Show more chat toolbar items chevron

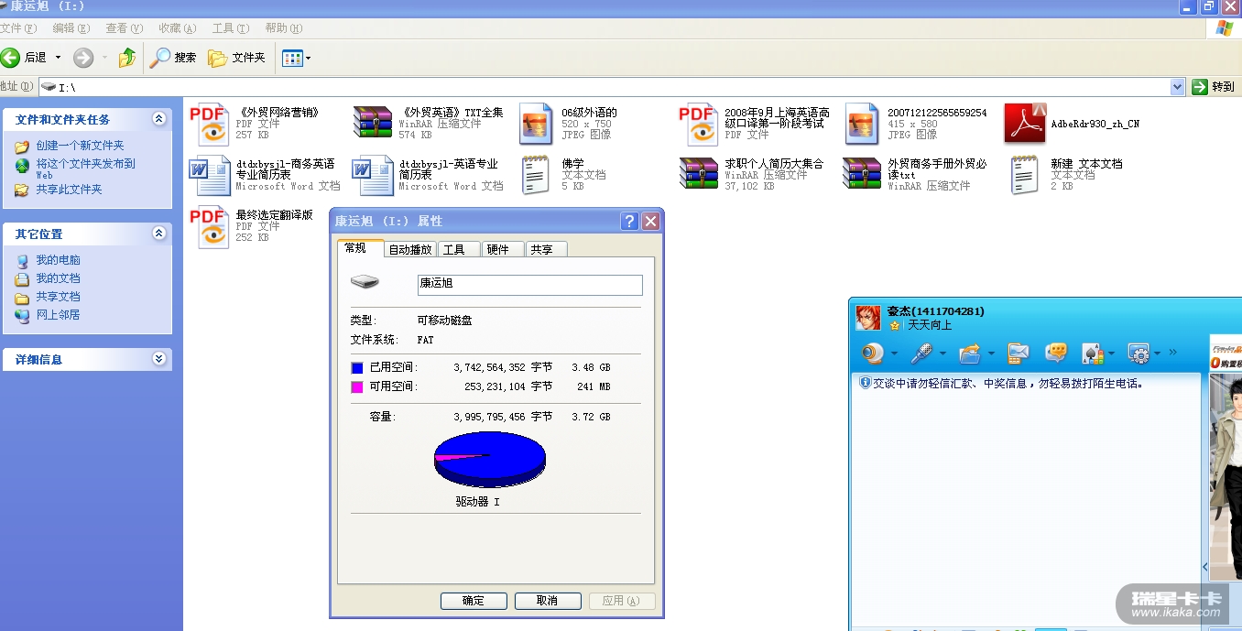tap(1173, 353)
